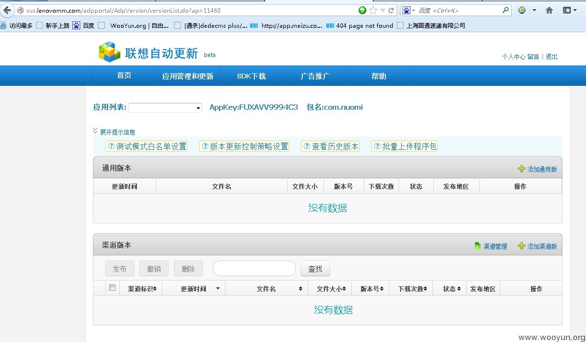Image resolution: width=586 pixels, height=342 pixels.
Task: Click 添加渠道版 with green plus
Action: tap(538, 246)
